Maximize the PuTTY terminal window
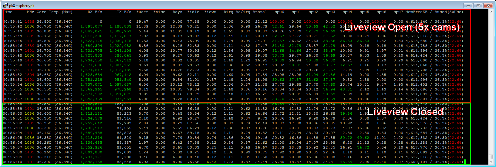Image resolution: width=496 pixels, height=167 pixels. (x=478, y=5)
